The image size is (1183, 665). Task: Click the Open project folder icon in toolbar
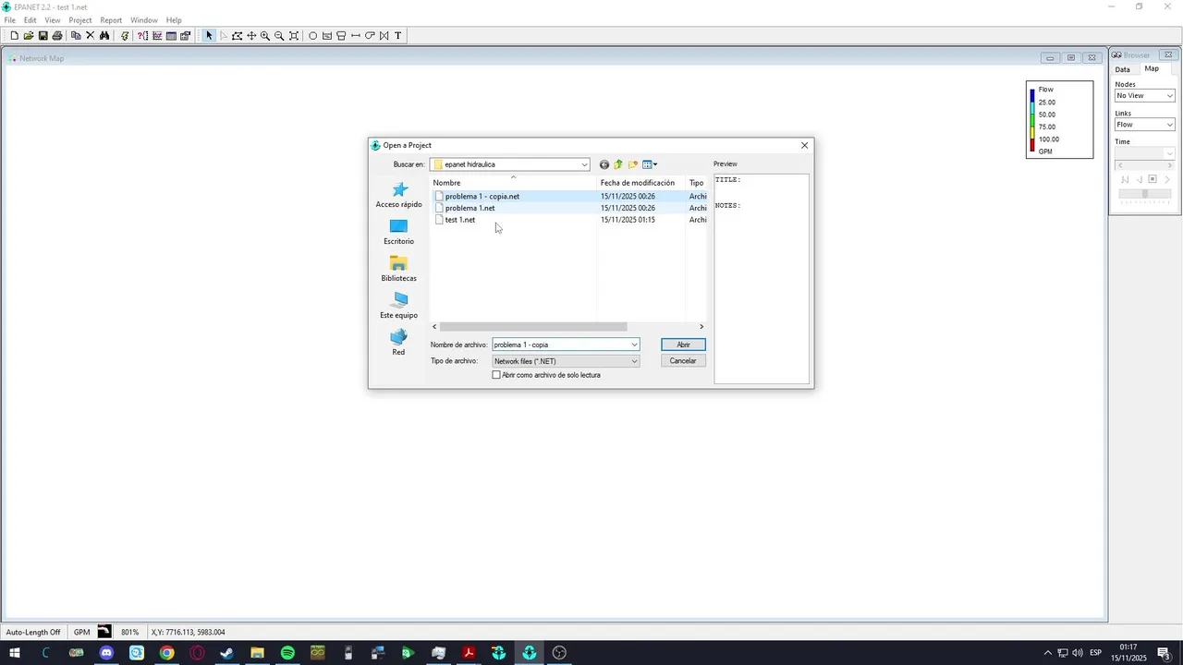29,36
